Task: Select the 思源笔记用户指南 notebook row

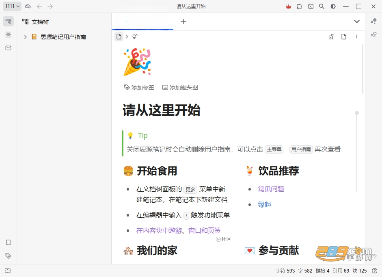Action: [64, 37]
